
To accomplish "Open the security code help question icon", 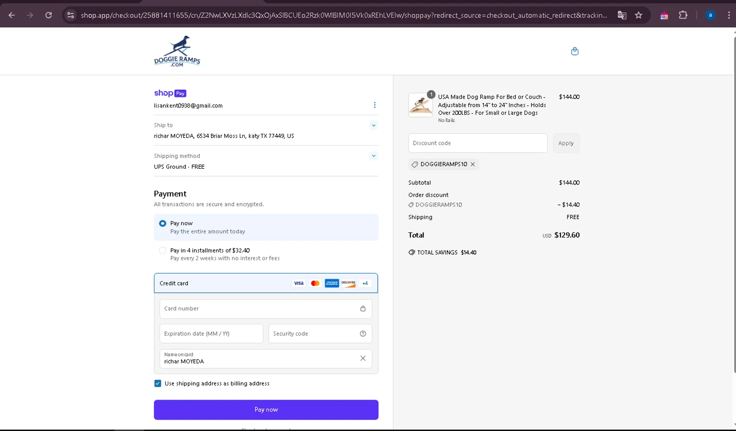I will 363,333.
